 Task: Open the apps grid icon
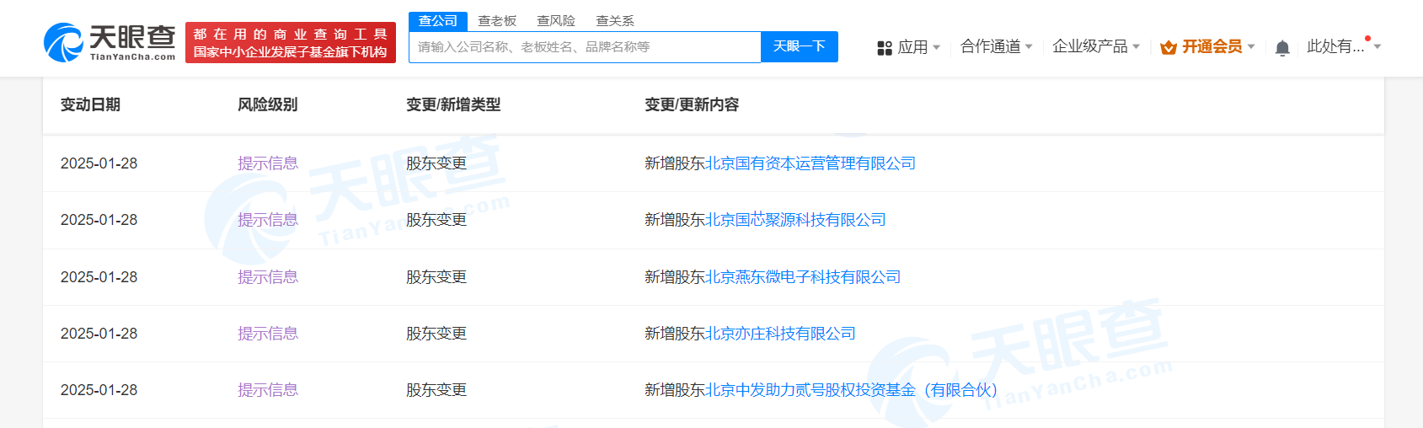[884, 48]
